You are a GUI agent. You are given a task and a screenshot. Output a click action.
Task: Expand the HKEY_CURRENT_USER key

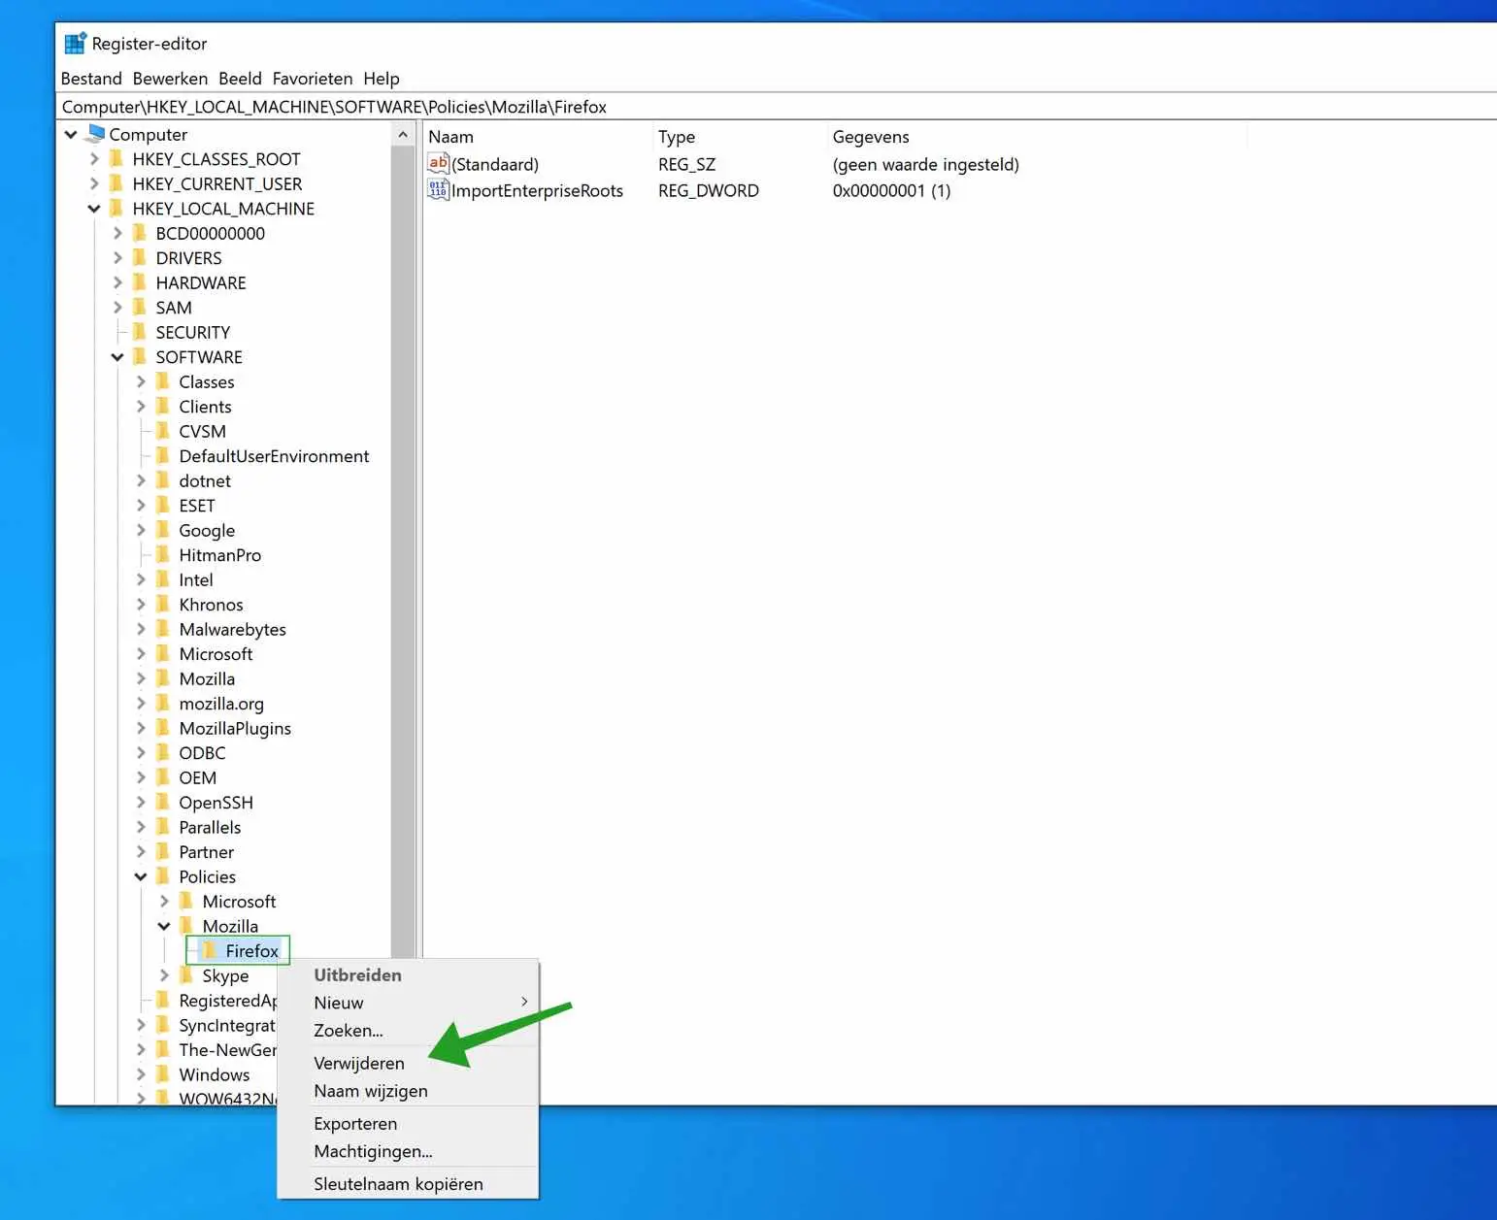click(x=94, y=183)
